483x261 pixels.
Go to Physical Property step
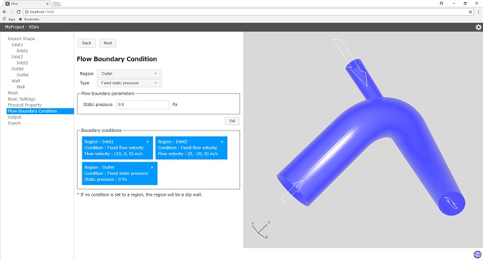click(x=24, y=105)
